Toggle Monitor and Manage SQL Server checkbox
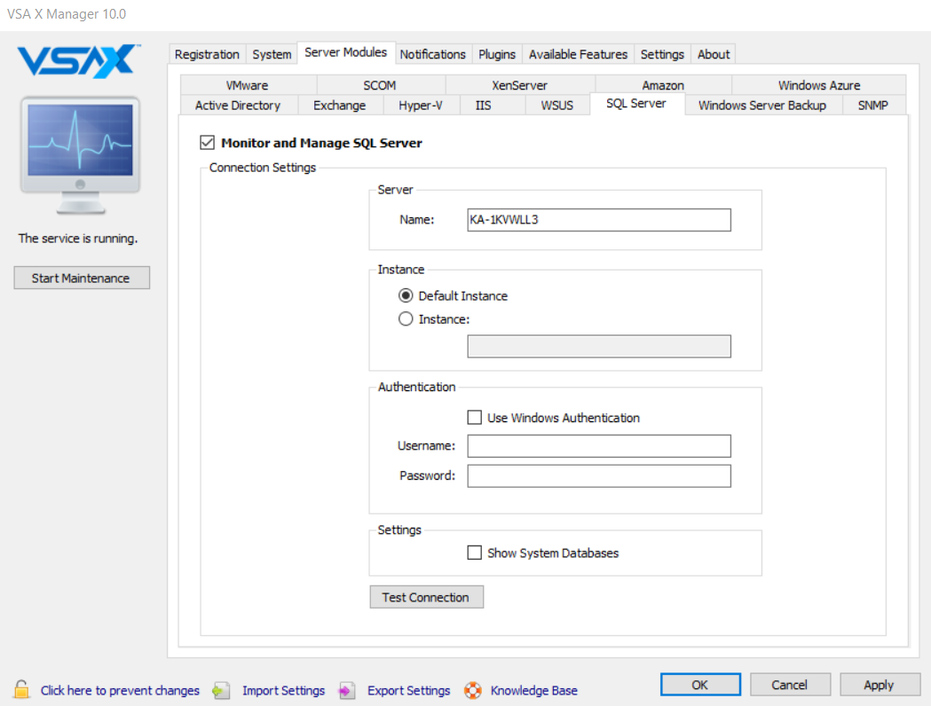 [207, 143]
